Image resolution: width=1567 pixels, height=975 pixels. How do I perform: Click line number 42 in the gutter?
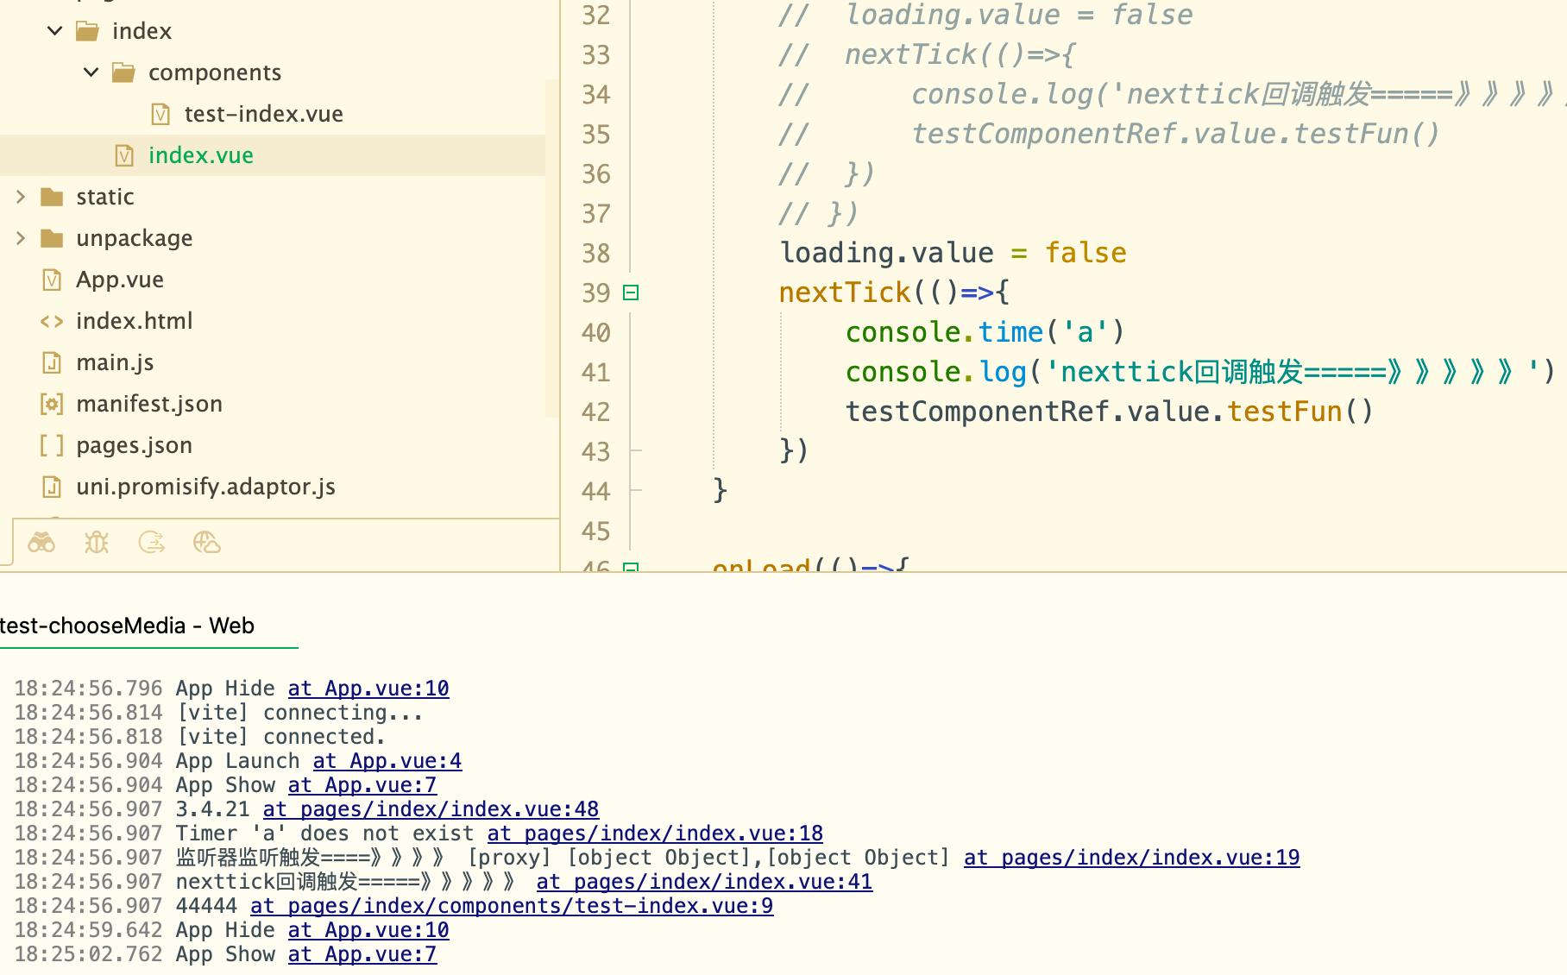click(595, 412)
